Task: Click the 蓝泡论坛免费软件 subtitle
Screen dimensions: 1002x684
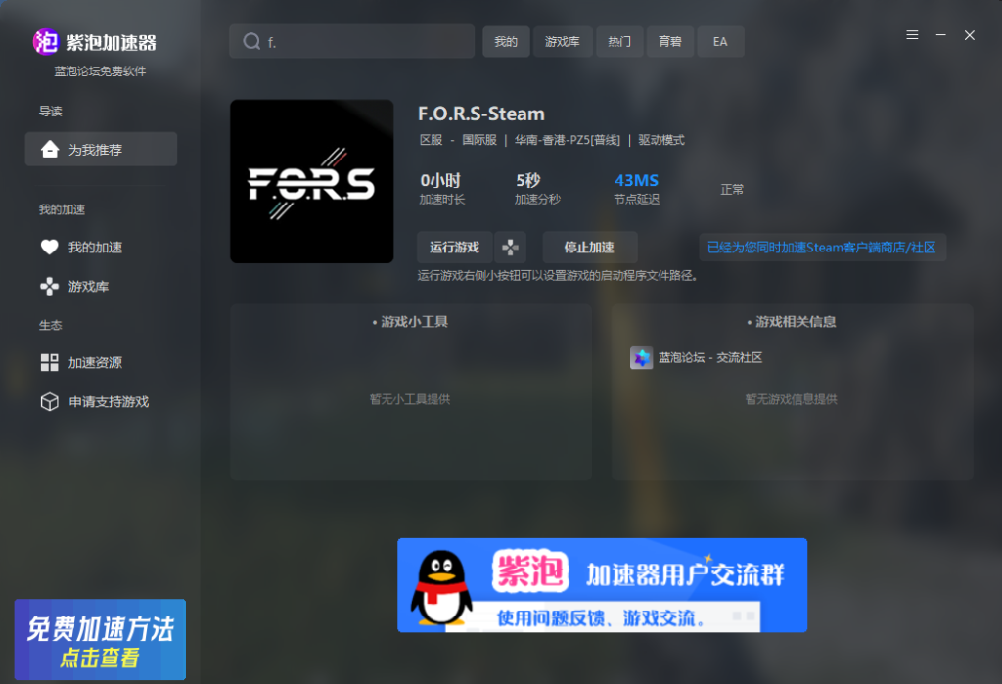Action: pyautogui.click(x=100, y=71)
